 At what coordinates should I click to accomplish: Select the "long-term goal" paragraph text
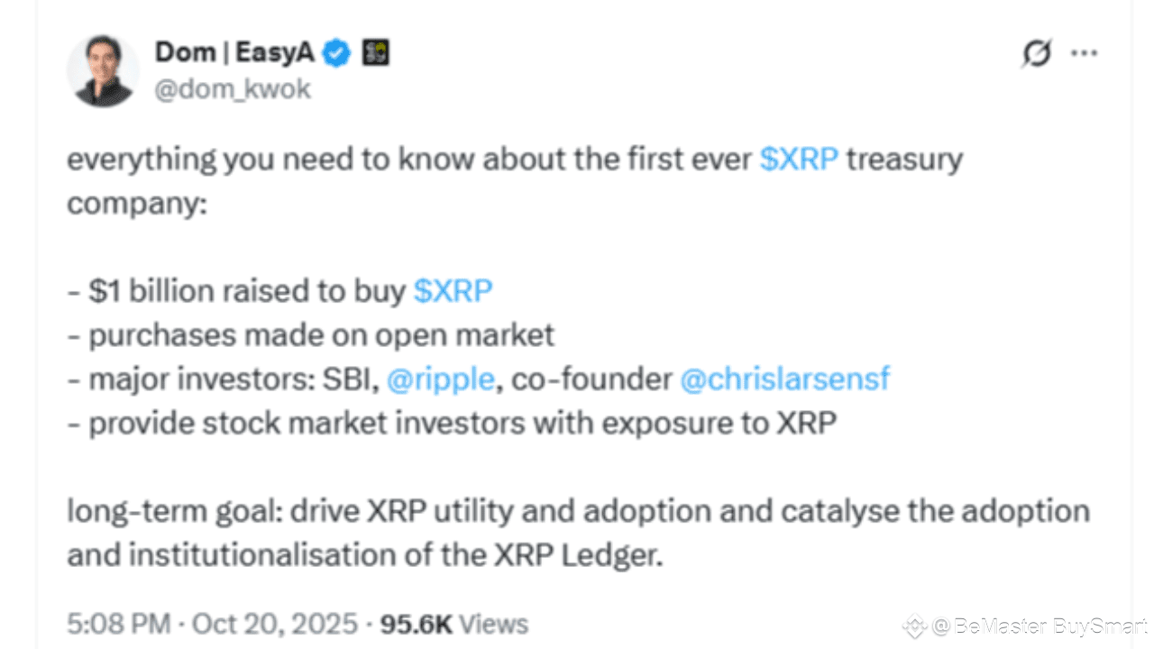click(578, 534)
